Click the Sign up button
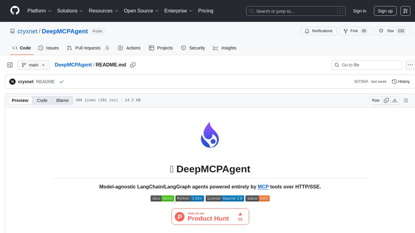This screenshot has width=415, height=233. (x=385, y=11)
